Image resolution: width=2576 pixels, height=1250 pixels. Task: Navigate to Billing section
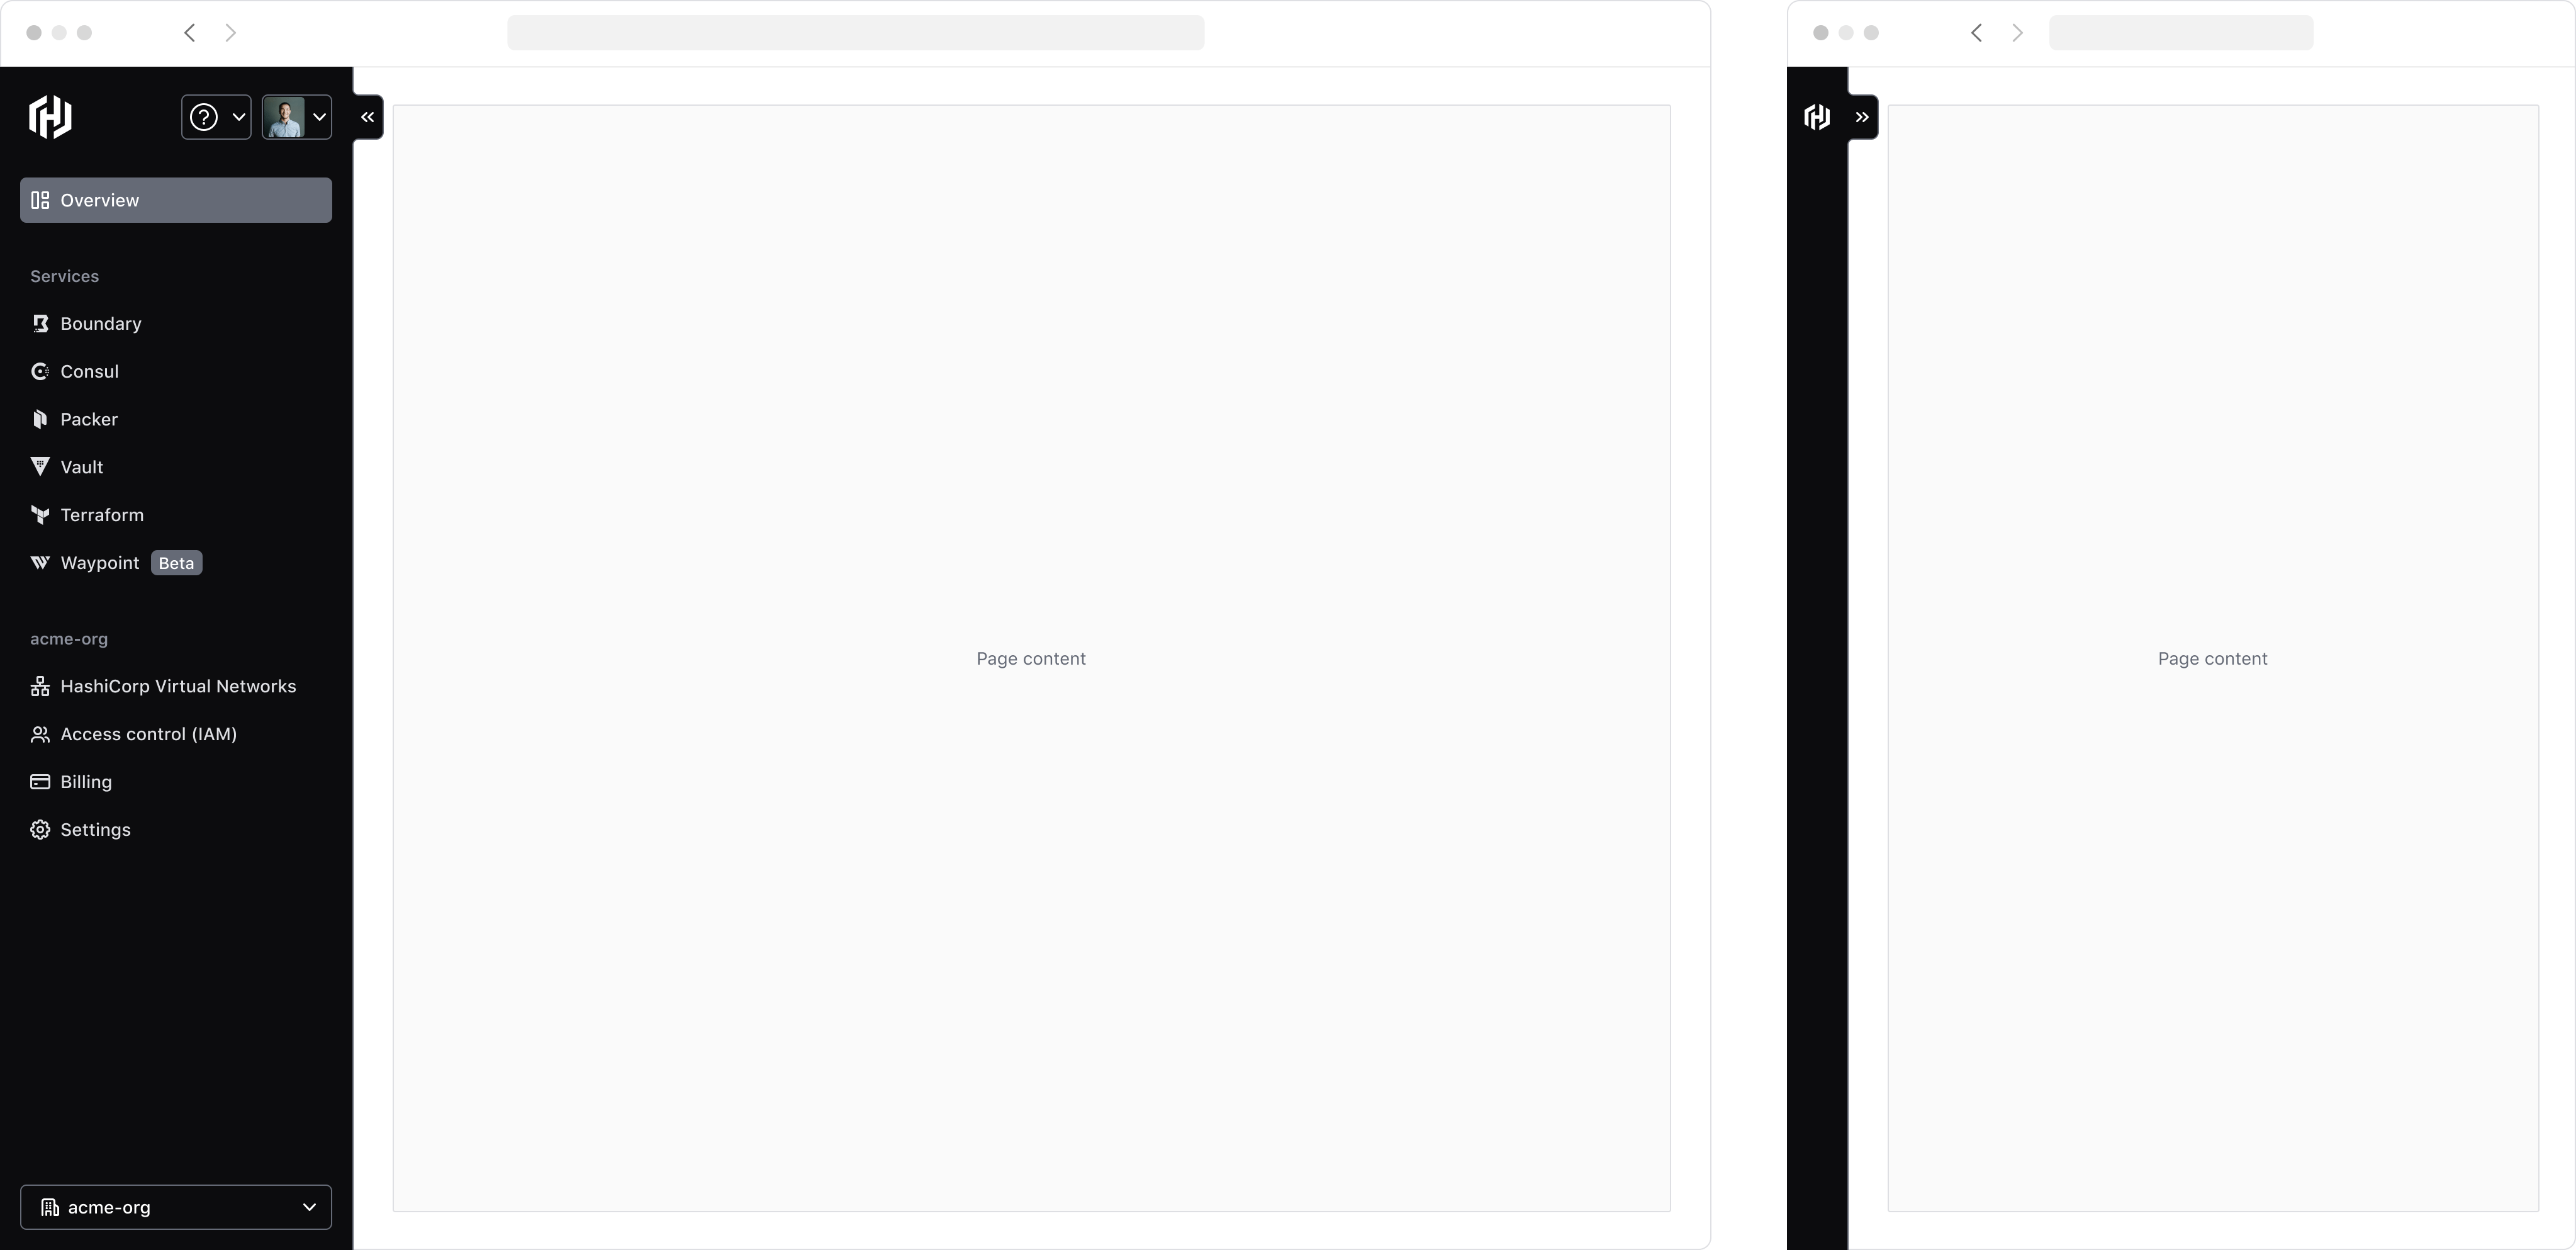[x=86, y=780]
